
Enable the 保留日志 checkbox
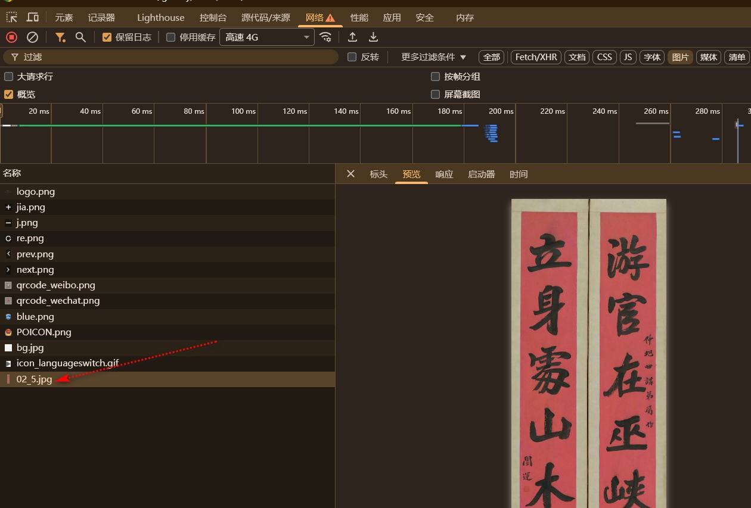[x=107, y=37]
